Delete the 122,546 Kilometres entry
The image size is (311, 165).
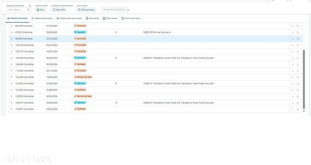(298, 77)
